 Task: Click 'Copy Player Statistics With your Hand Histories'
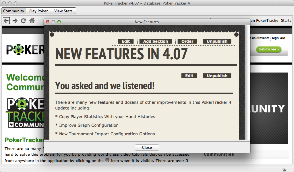[107, 117]
